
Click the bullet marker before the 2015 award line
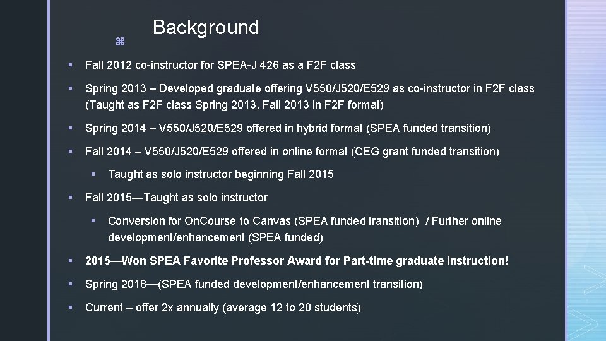(x=70, y=261)
